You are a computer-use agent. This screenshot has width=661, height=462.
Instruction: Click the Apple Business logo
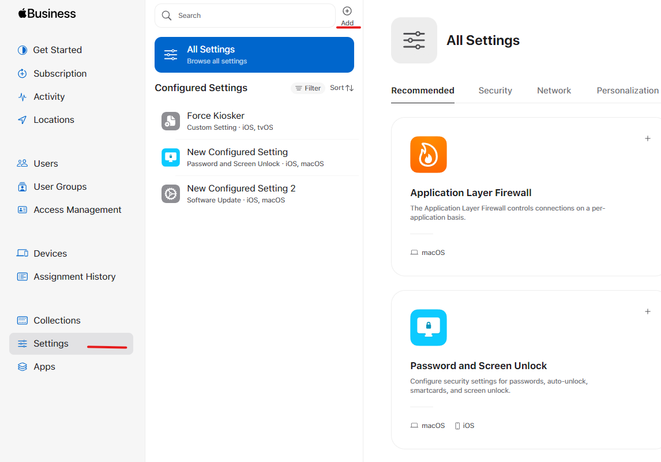(47, 13)
